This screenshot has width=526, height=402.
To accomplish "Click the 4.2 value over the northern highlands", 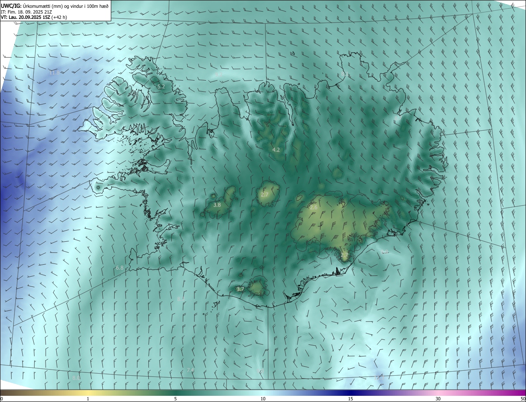I will tap(276, 150).
